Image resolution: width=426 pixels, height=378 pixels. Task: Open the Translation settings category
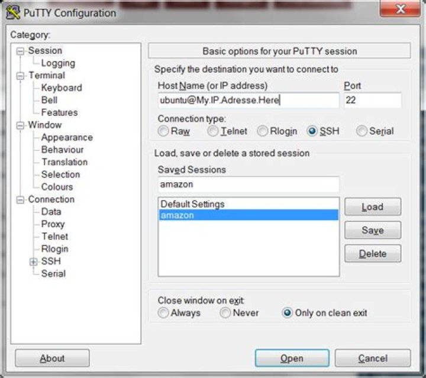pos(64,163)
